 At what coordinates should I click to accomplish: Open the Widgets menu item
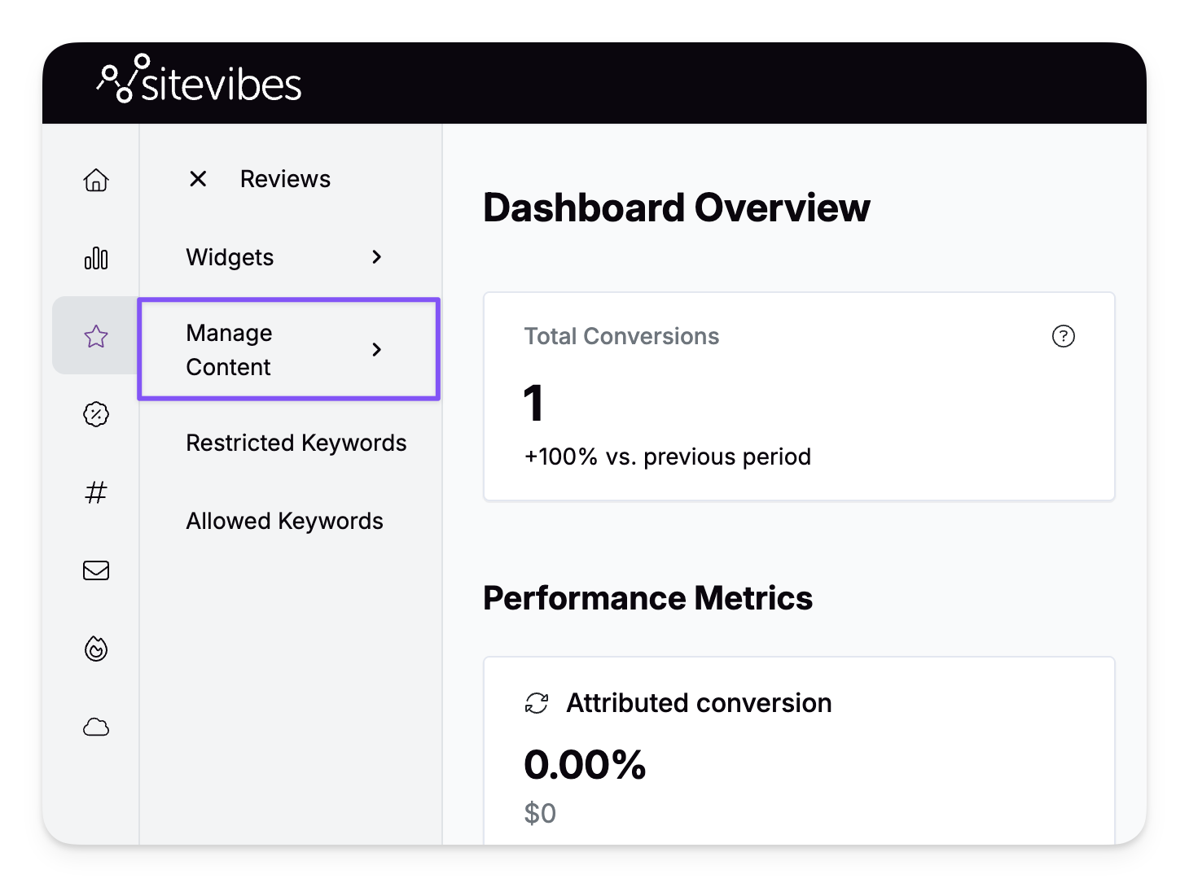click(230, 257)
